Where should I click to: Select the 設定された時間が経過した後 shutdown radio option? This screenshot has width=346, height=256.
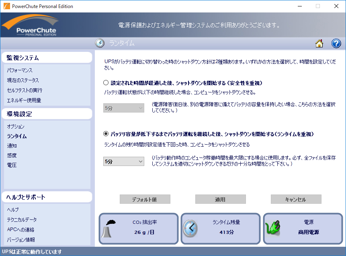[106, 83]
